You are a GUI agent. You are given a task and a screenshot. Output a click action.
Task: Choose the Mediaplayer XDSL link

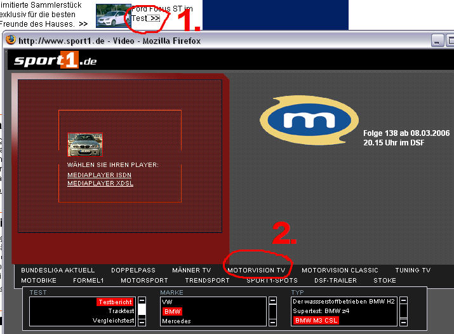100,184
